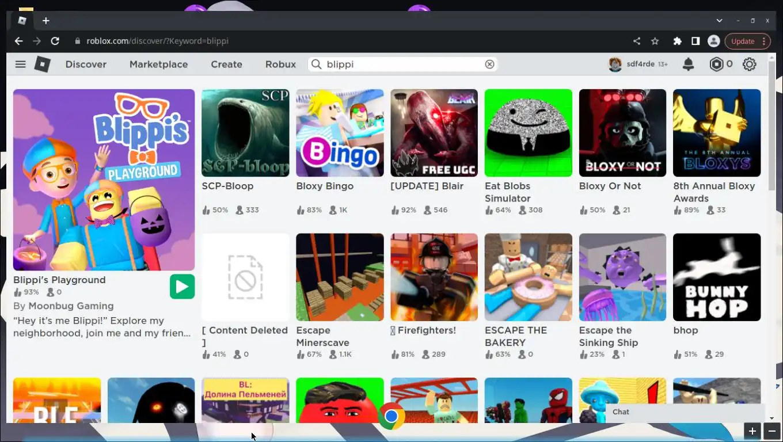Screen dimensions: 783x442
Task: Go back with browser back arrow
Action: (18, 41)
